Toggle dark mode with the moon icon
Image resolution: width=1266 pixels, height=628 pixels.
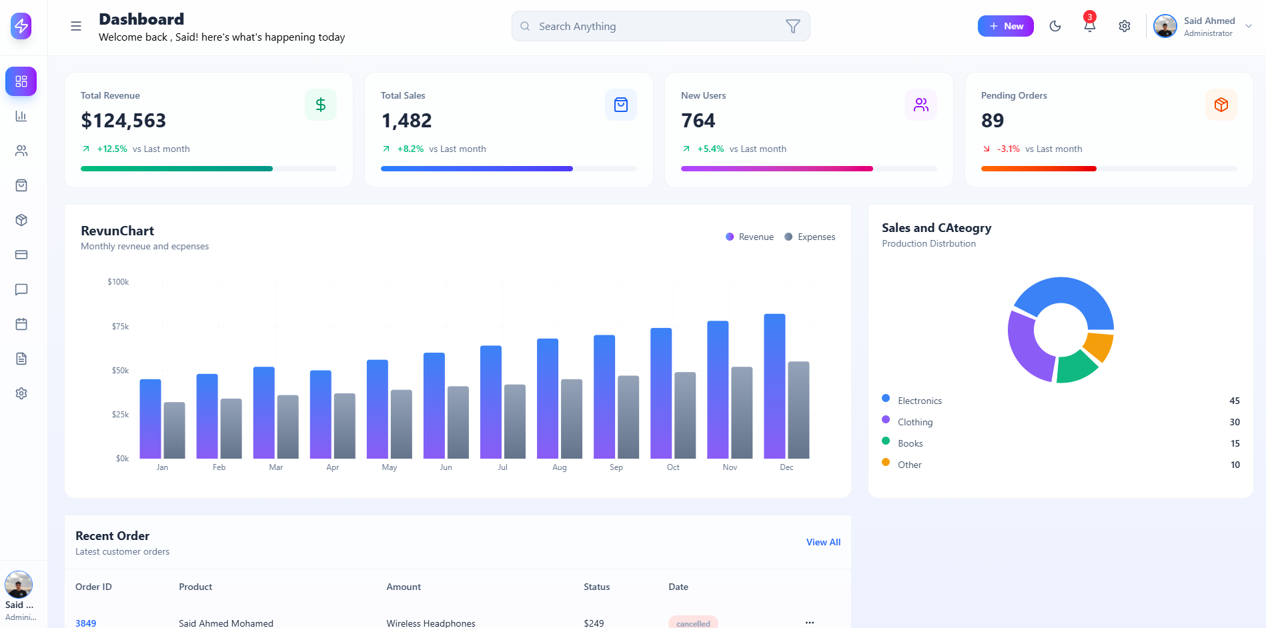point(1055,26)
